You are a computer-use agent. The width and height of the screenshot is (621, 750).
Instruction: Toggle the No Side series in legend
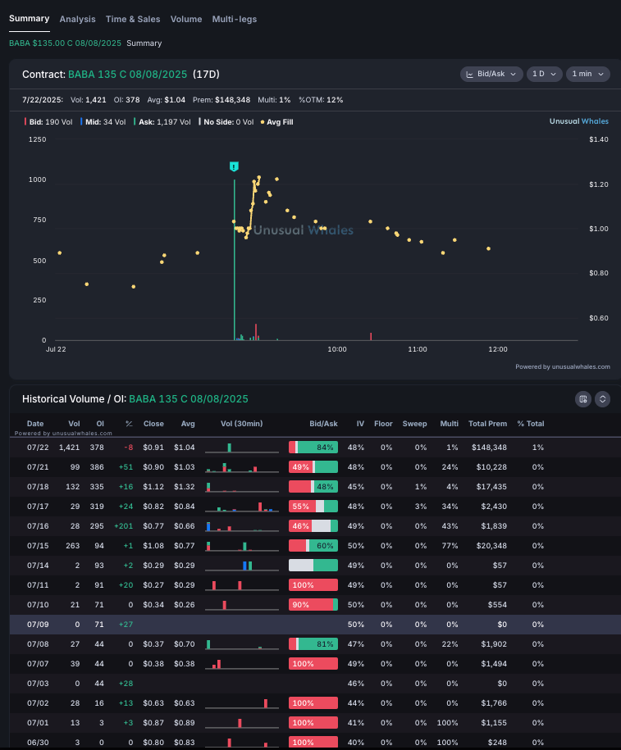226,122
